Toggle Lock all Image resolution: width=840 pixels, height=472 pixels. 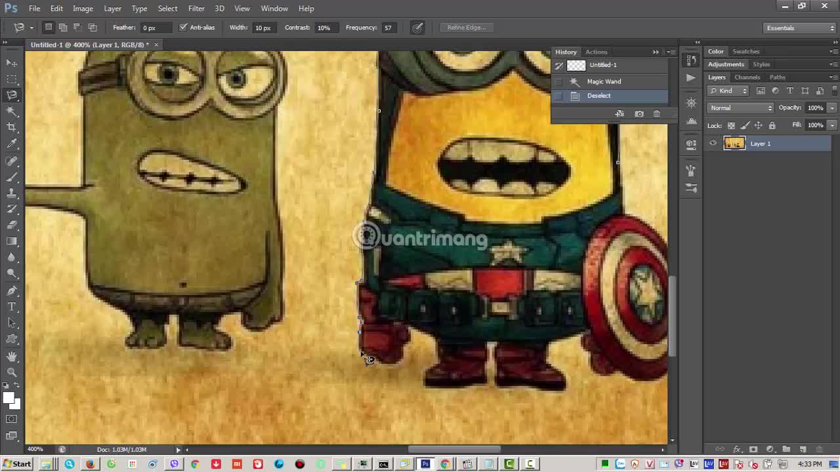tap(772, 126)
